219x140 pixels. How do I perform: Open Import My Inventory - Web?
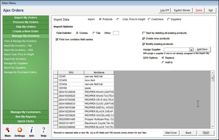tap(19, 50)
